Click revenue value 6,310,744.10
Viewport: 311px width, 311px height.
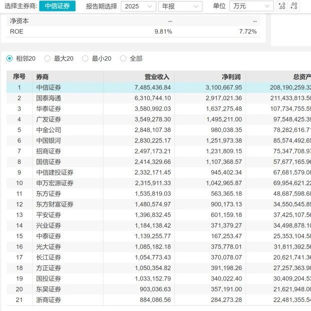153,98
